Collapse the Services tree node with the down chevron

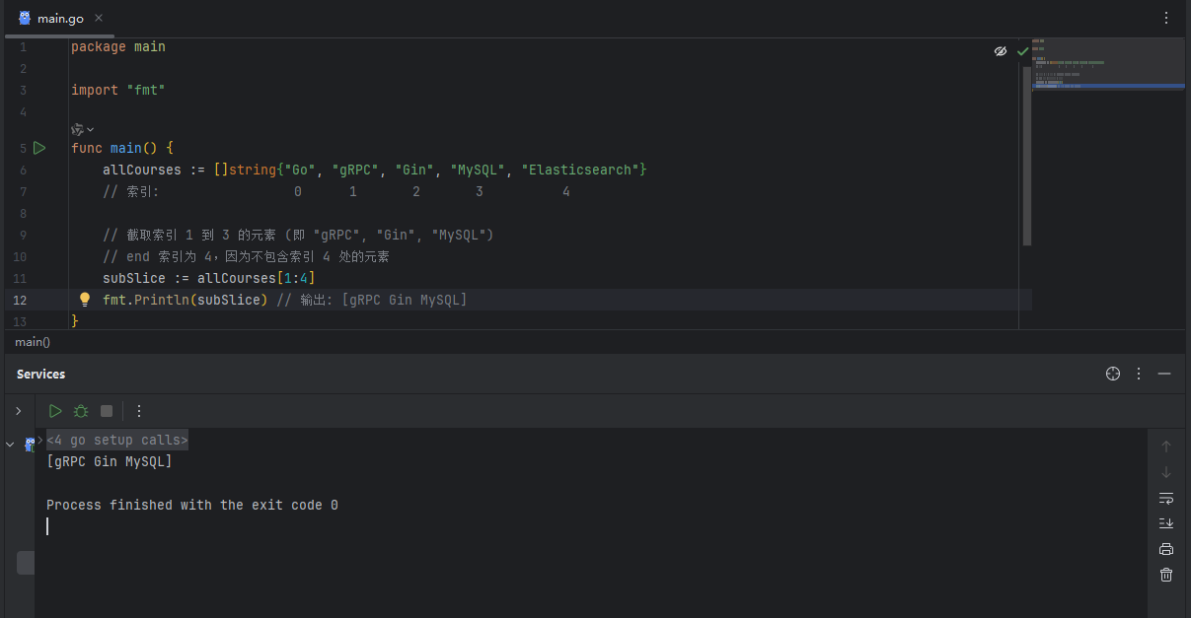[x=11, y=445]
